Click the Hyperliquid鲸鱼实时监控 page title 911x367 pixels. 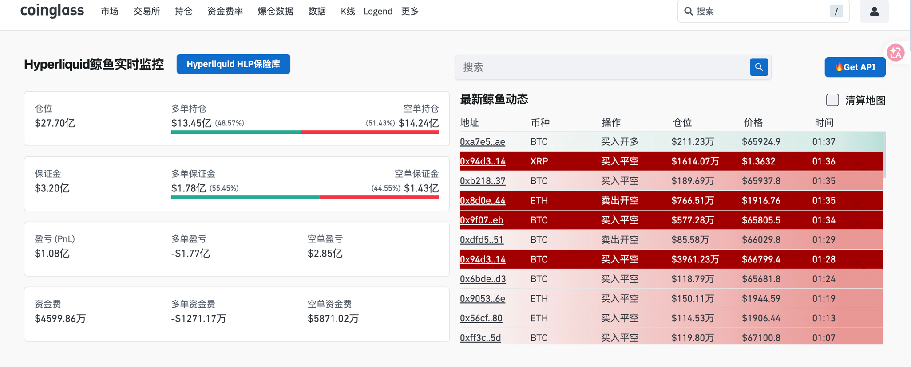(x=94, y=64)
